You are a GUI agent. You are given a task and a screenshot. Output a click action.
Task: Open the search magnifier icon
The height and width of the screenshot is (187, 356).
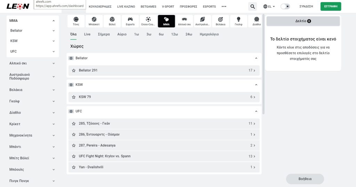click(x=252, y=7)
